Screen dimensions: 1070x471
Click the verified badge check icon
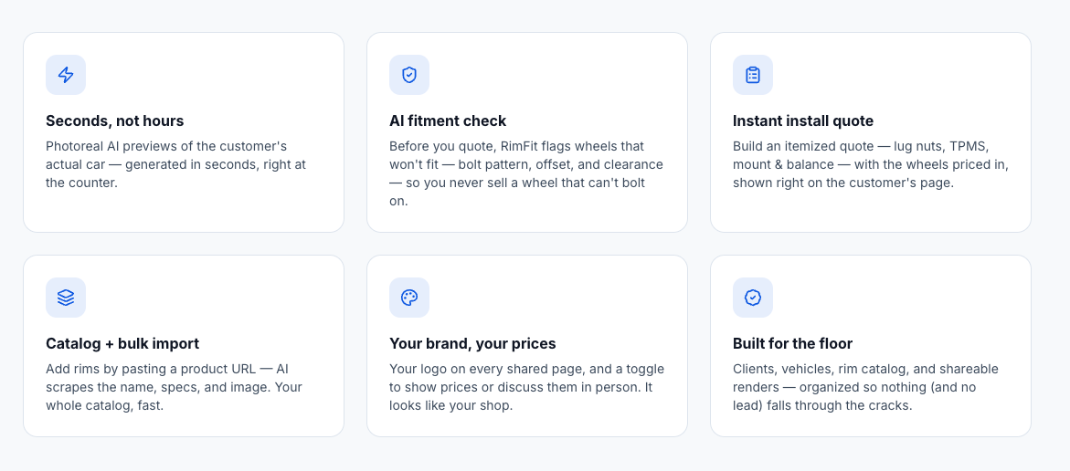753,298
